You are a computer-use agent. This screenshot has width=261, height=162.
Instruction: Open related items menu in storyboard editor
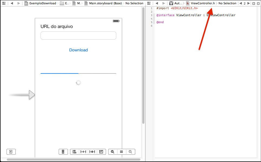coord(4,3)
